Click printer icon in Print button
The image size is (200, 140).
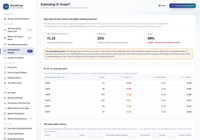coord(159,5)
